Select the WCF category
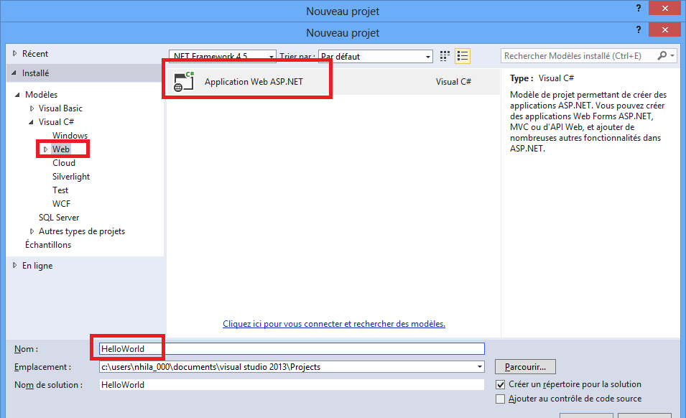This screenshot has width=686, height=418. click(x=61, y=204)
